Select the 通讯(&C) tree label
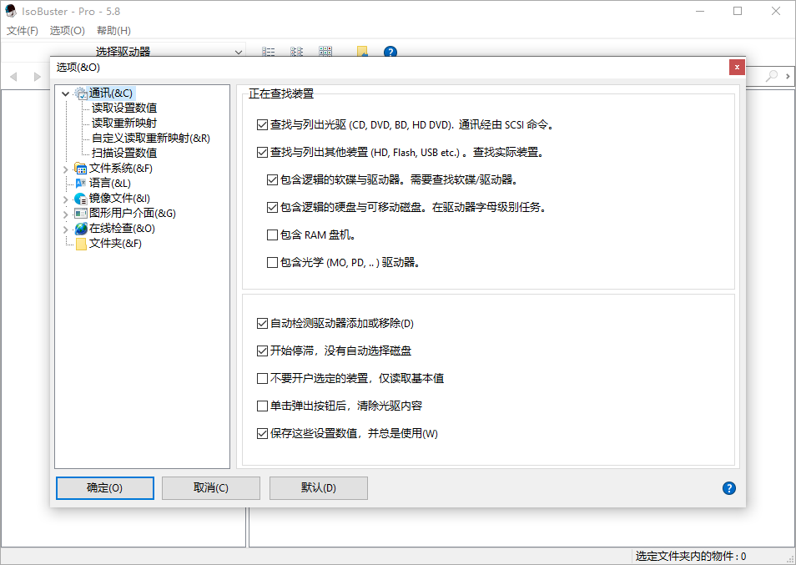Screen dimensions: 796x565 [111, 93]
